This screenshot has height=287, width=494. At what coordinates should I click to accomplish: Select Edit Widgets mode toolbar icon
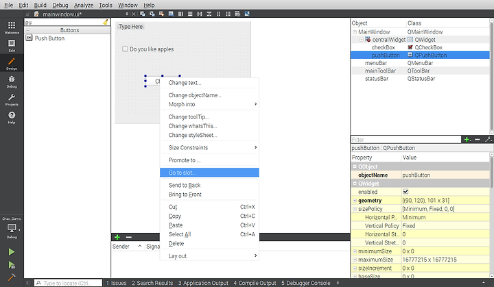point(143,14)
